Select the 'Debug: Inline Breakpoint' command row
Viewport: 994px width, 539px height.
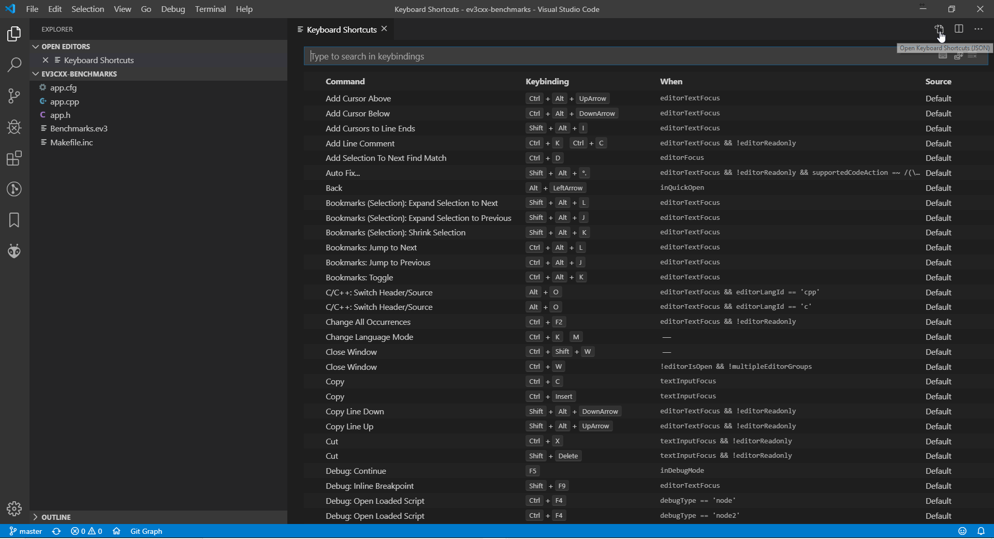coord(646,486)
